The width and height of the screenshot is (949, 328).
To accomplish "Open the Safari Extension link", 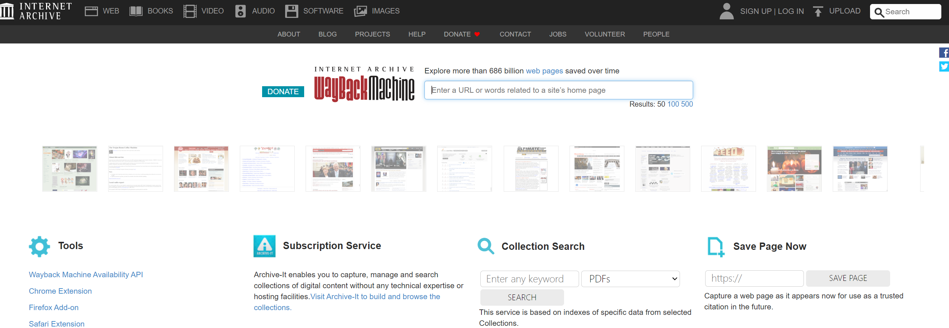I will pyautogui.click(x=57, y=324).
